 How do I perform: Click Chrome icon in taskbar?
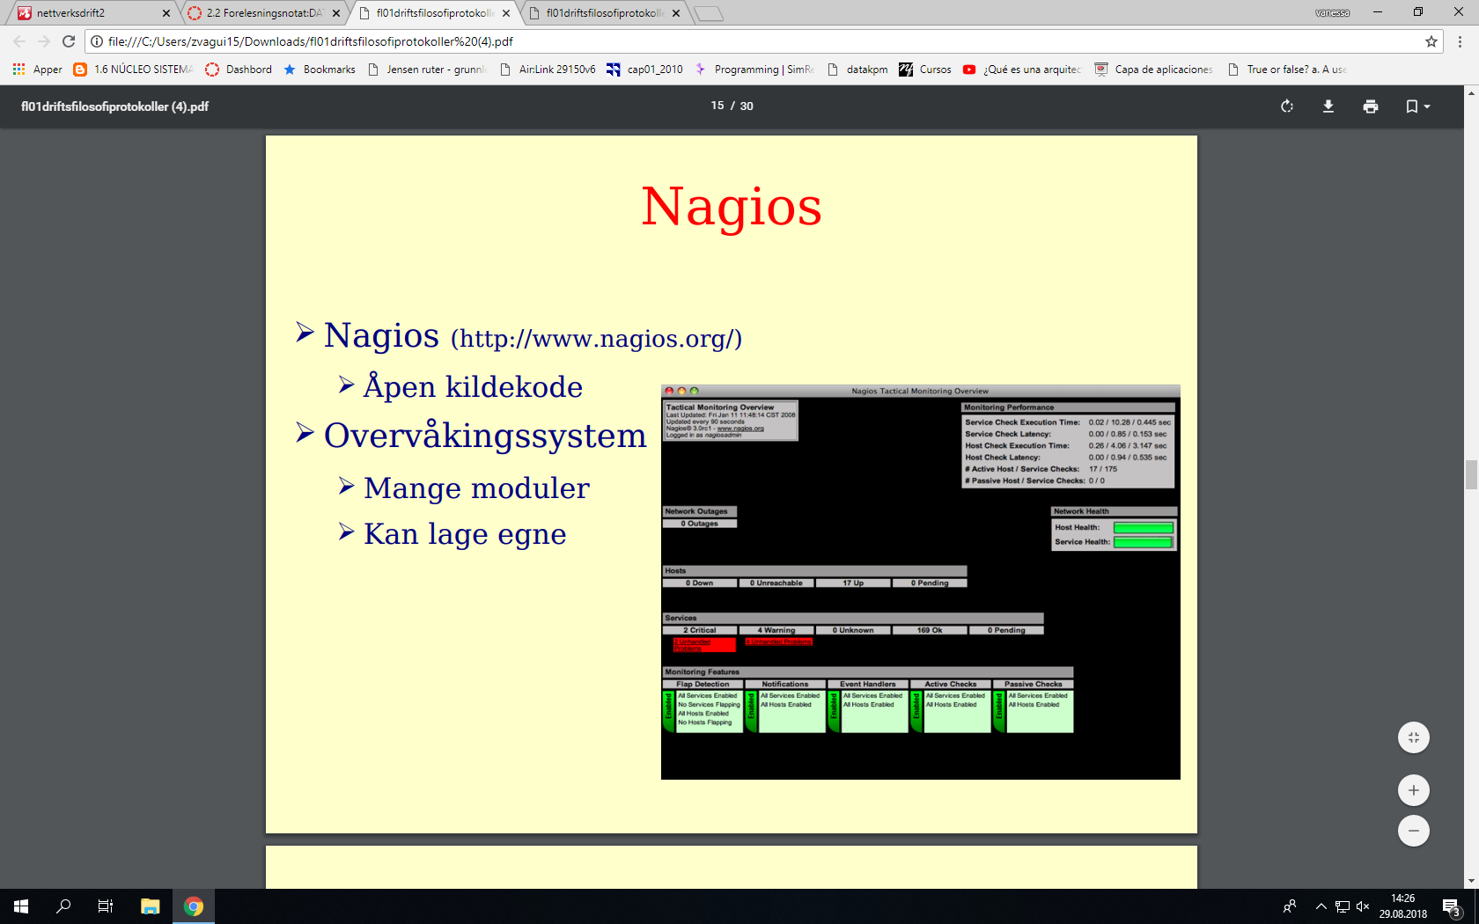[194, 906]
